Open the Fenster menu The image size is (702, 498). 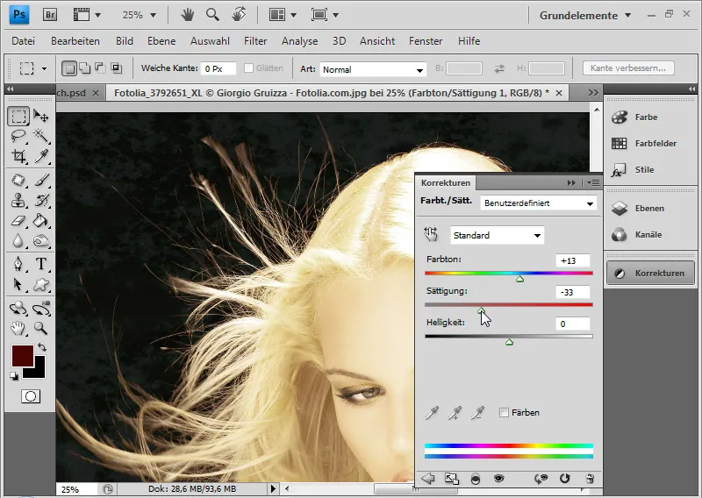(426, 41)
